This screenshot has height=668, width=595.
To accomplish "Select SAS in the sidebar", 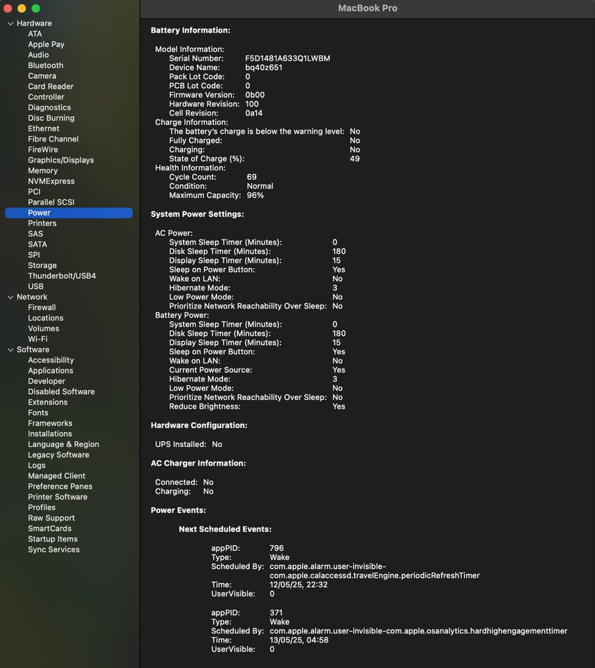I will coord(35,233).
